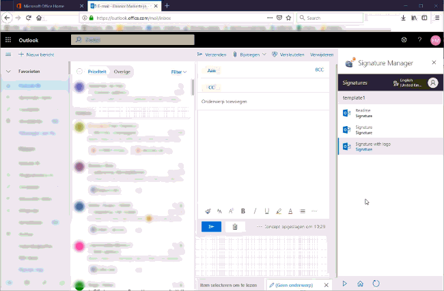The image size is (444, 291).
Task: Click the browser Search field
Action: pyautogui.click(x=330, y=18)
